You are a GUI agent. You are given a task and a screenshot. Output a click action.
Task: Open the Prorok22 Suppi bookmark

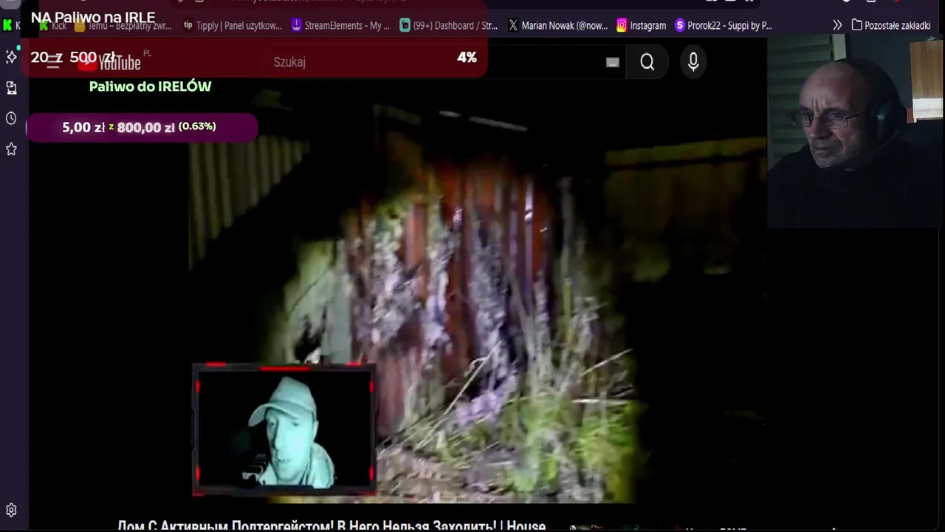724,26
